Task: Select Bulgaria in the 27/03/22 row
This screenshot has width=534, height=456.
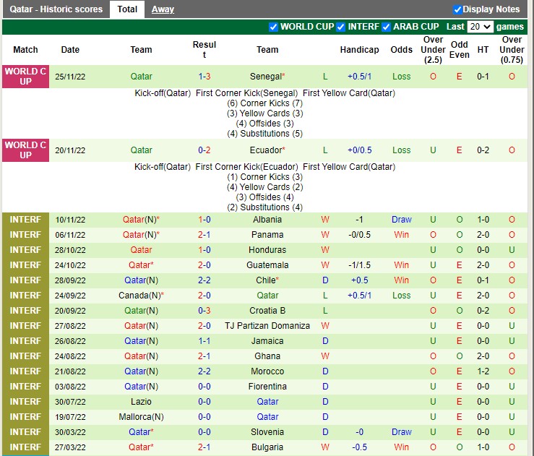Action: click(267, 447)
